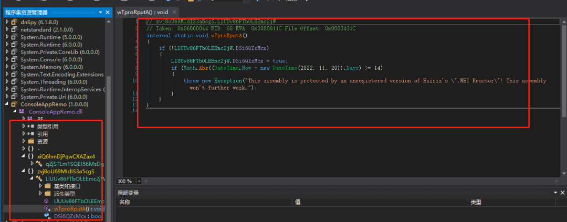Expand the 基类和接口 folder
Viewport: 567px width, 222px height.
pyautogui.click(x=40, y=186)
